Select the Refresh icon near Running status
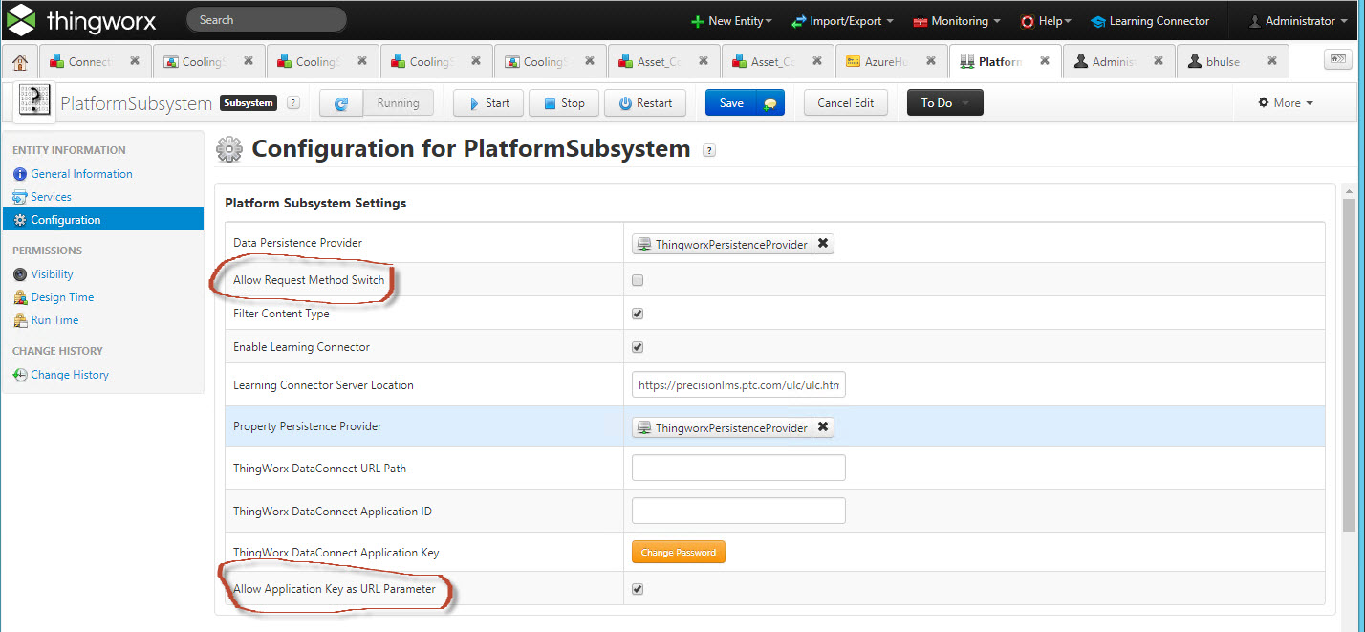1365x632 pixels. coord(341,102)
